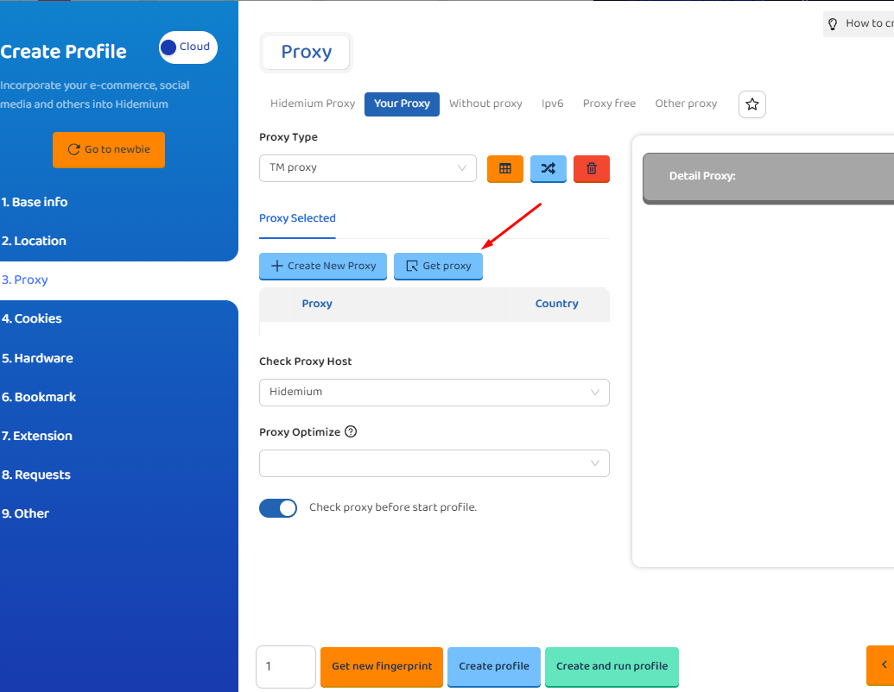Click the star favorite icon button
Viewport: 894px width, 692px height.
pyautogui.click(x=751, y=104)
